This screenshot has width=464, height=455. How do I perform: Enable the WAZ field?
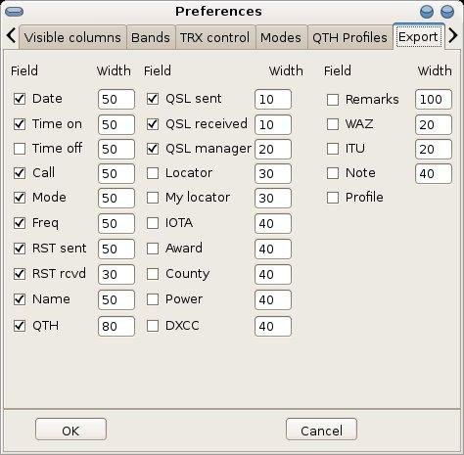pyautogui.click(x=333, y=124)
